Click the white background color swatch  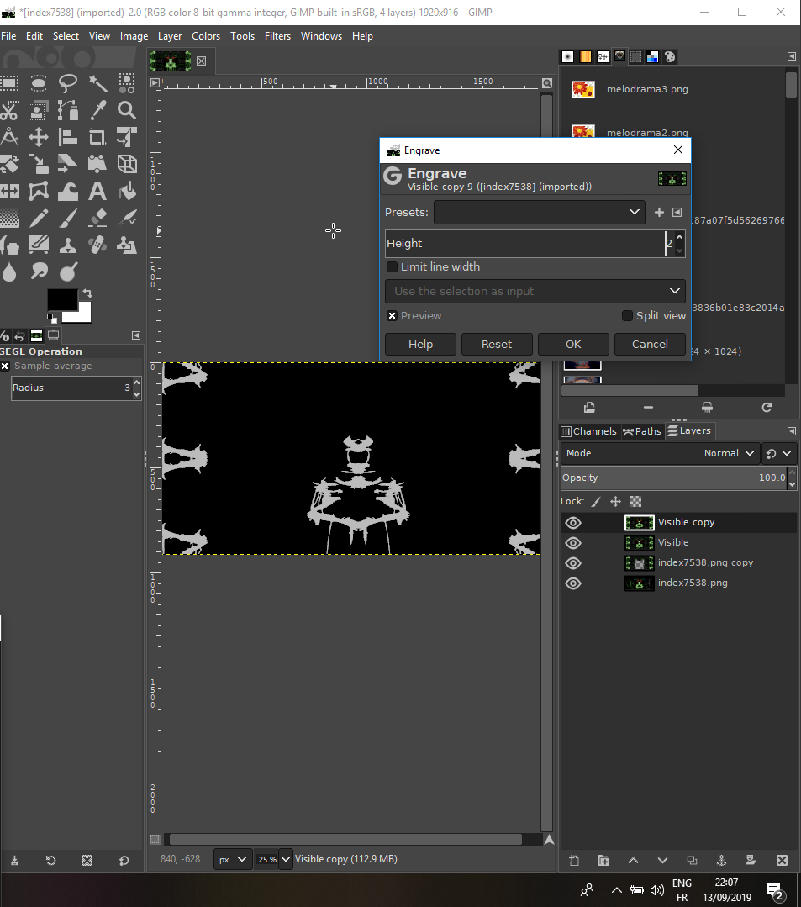point(83,315)
